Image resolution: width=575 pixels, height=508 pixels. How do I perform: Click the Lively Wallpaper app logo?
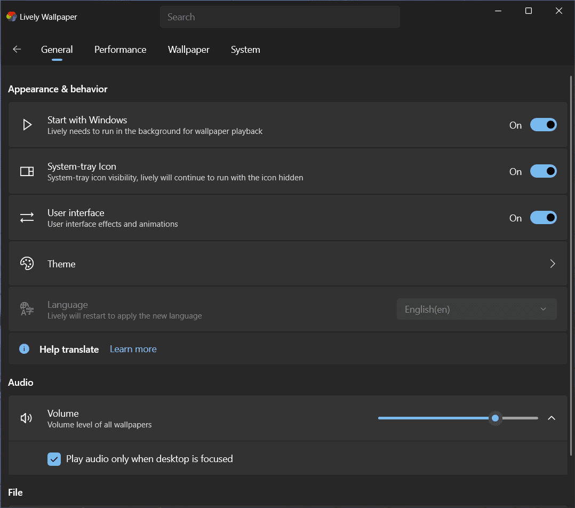pos(11,17)
